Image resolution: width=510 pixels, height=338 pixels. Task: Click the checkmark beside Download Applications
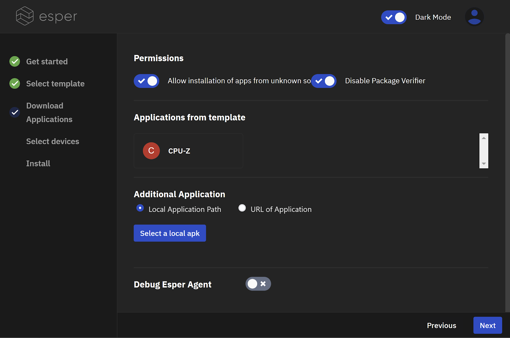14,112
